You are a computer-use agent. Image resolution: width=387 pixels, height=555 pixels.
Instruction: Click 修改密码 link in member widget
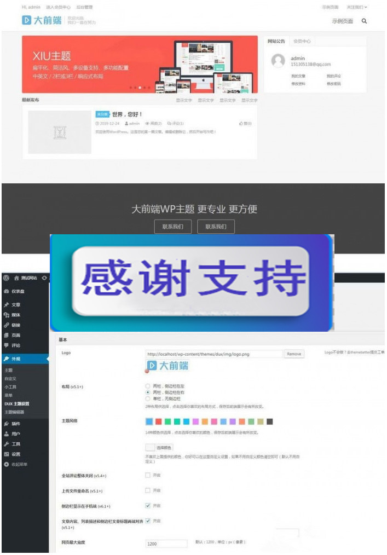(333, 84)
